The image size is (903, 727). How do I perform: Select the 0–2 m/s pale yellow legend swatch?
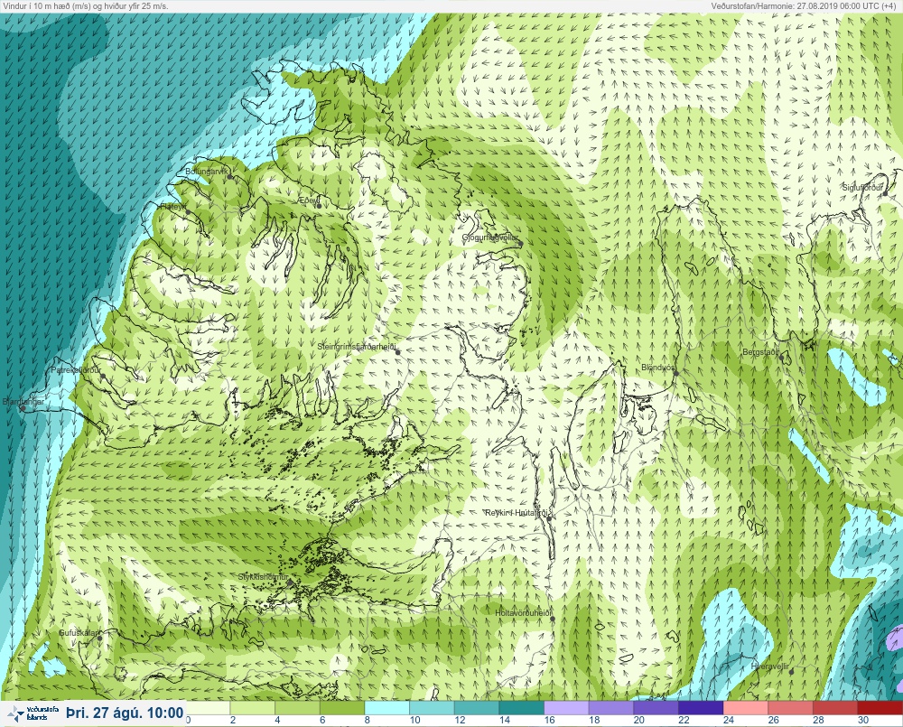pyautogui.click(x=208, y=707)
